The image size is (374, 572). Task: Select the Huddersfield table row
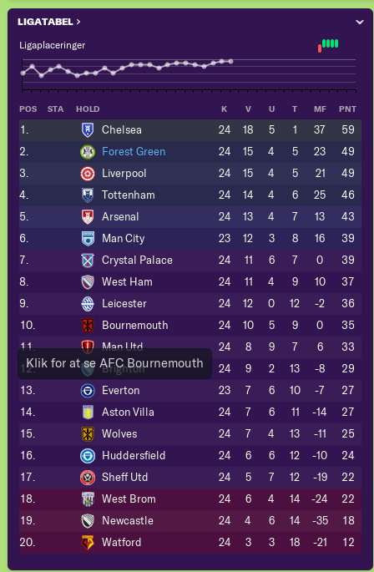tap(190, 456)
